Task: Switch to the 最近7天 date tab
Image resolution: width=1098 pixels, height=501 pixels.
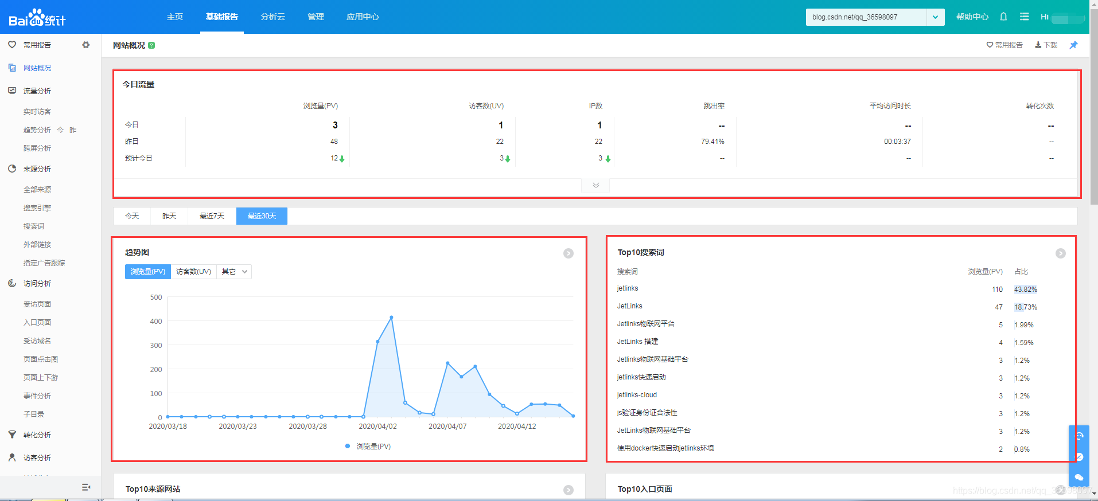Action: tap(212, 216)
